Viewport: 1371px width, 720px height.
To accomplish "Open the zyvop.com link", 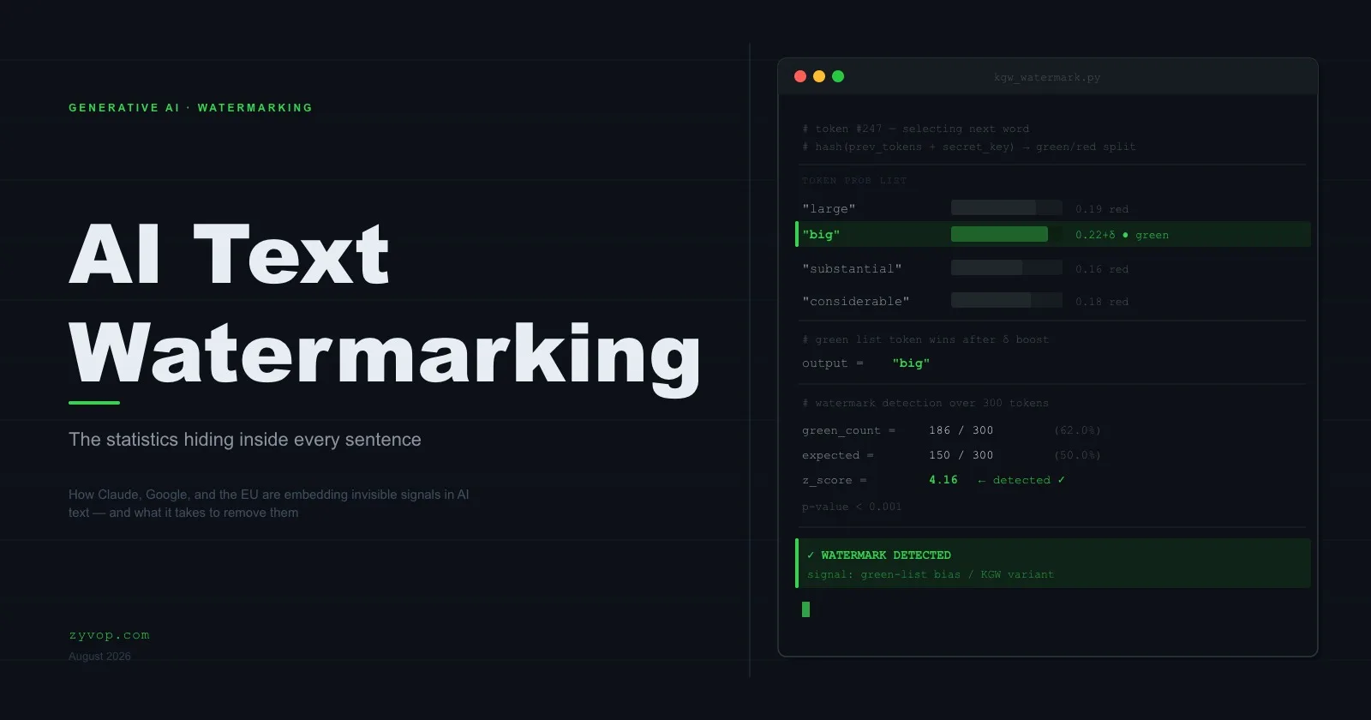I will click(109, 635).
